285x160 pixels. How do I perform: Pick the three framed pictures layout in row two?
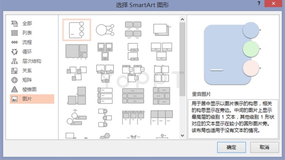(105, 52)
